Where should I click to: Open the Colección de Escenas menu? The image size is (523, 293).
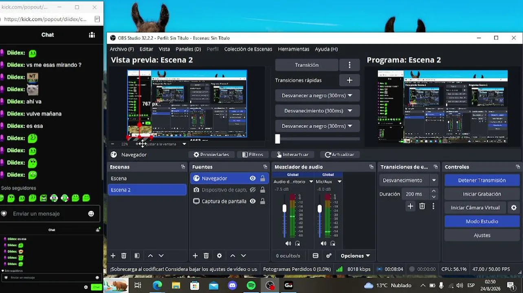click(x=248, y=49)
